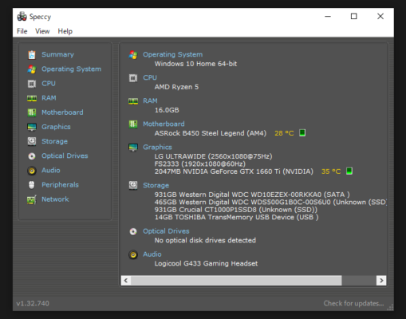The height and width of the screenshot is (319, 406).
Task: Select the Audio speaker icon in the sidebar
Action: coord(32,171)
